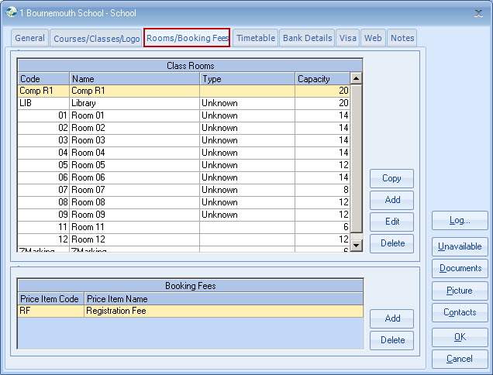The image size is (493, 375).
Task: Sort by the Capacity column header
Action: [322, 79]
